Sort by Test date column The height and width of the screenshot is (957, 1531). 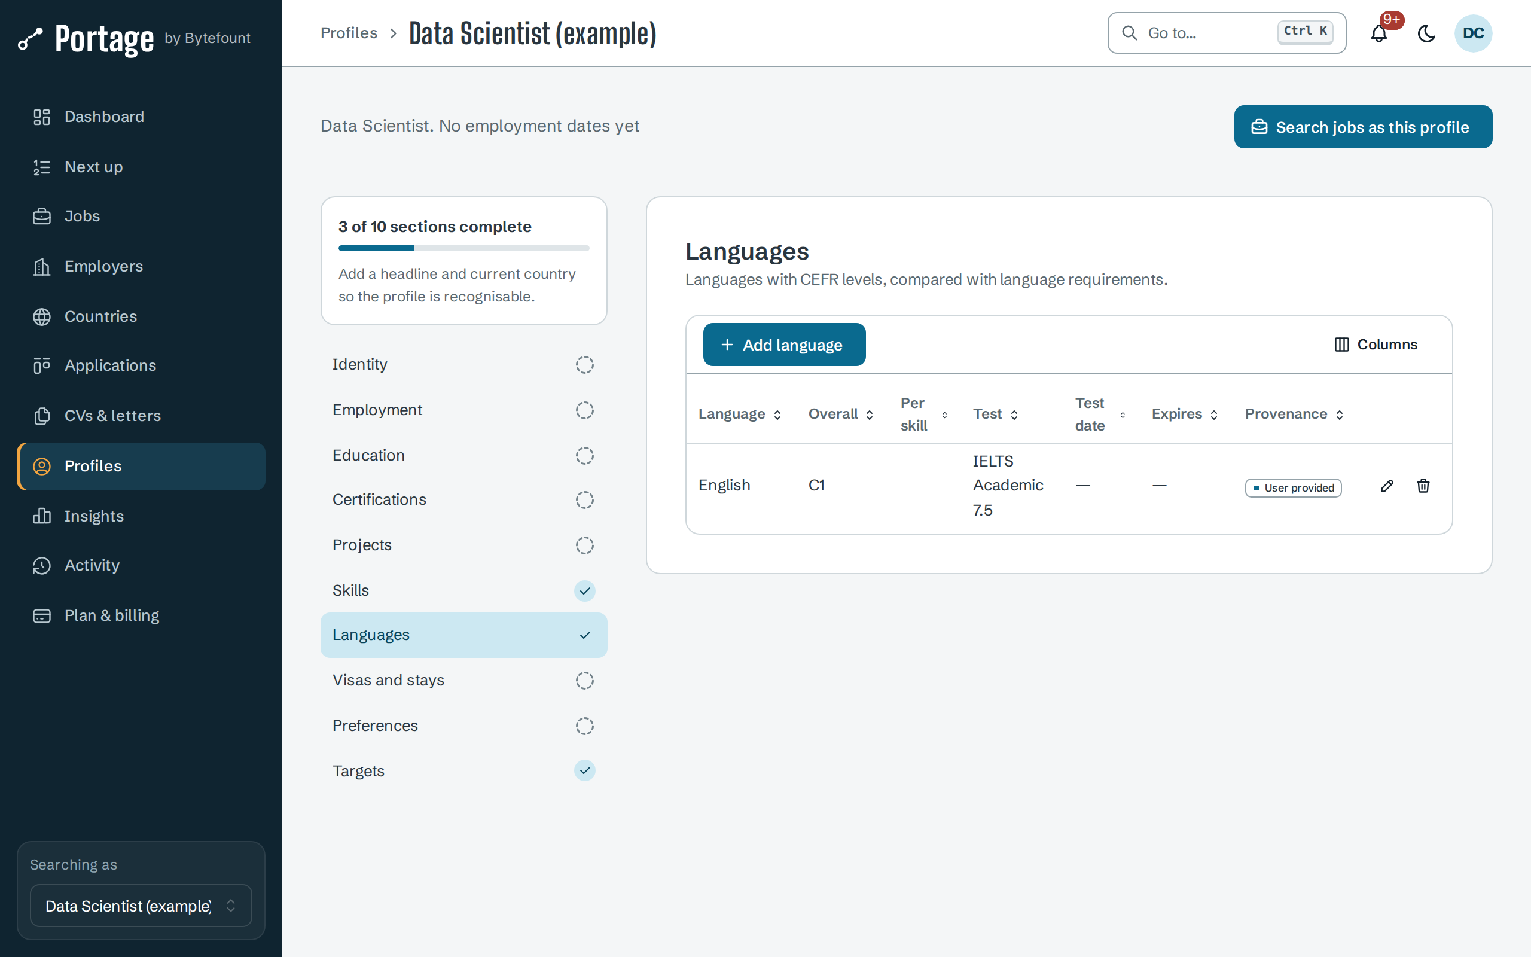(x=1100, y=414)
